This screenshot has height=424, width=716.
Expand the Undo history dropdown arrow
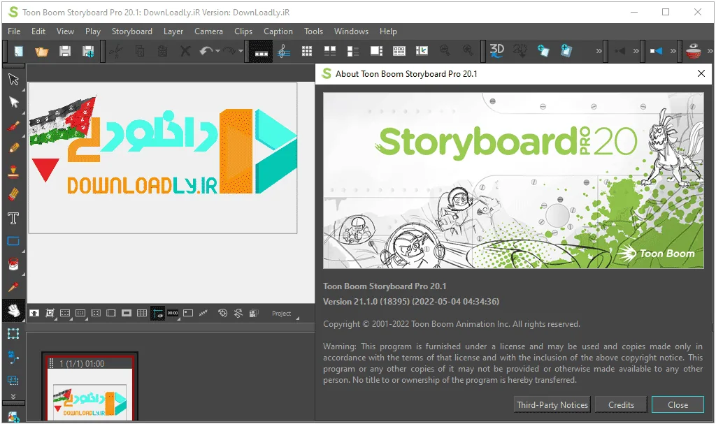218,51
